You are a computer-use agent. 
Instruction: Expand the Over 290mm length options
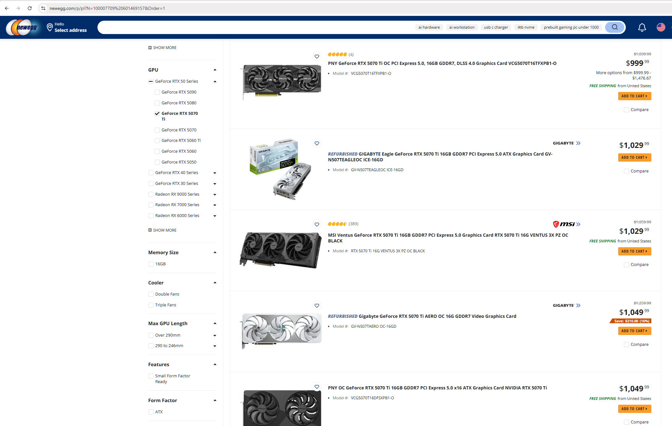click(x=215, y=336)
